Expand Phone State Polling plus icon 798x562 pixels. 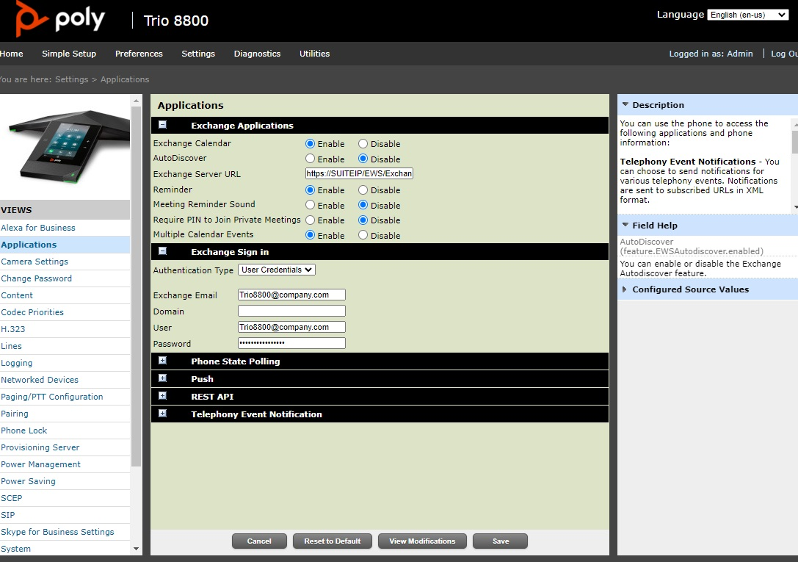click(162, 360)
